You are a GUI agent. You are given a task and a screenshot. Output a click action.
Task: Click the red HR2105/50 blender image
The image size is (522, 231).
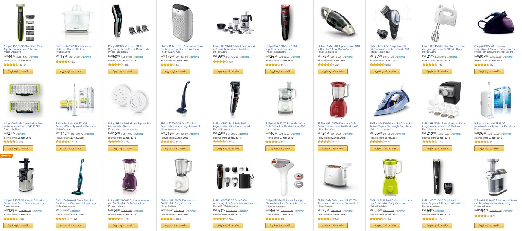[339, 100]
